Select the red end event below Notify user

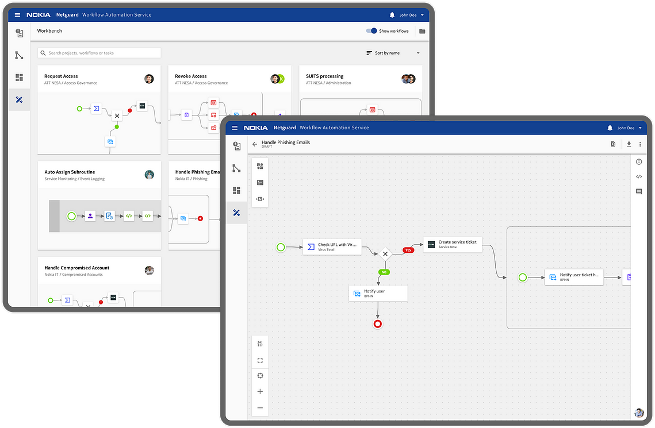click(x=378, y=323)
